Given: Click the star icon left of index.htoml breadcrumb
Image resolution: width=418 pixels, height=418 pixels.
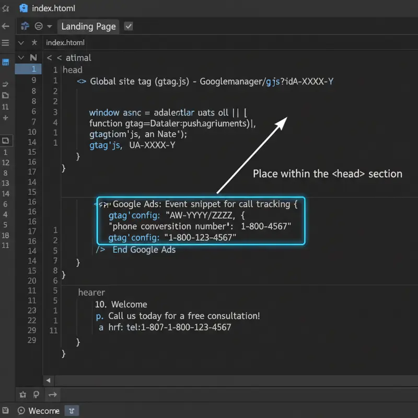Looking at the screenshot, I should tap(34, 43).
